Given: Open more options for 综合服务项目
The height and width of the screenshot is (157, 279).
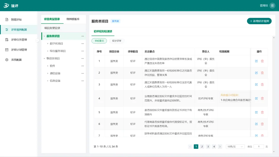Looking at the screenshot, I should click(x=83, y=51).
